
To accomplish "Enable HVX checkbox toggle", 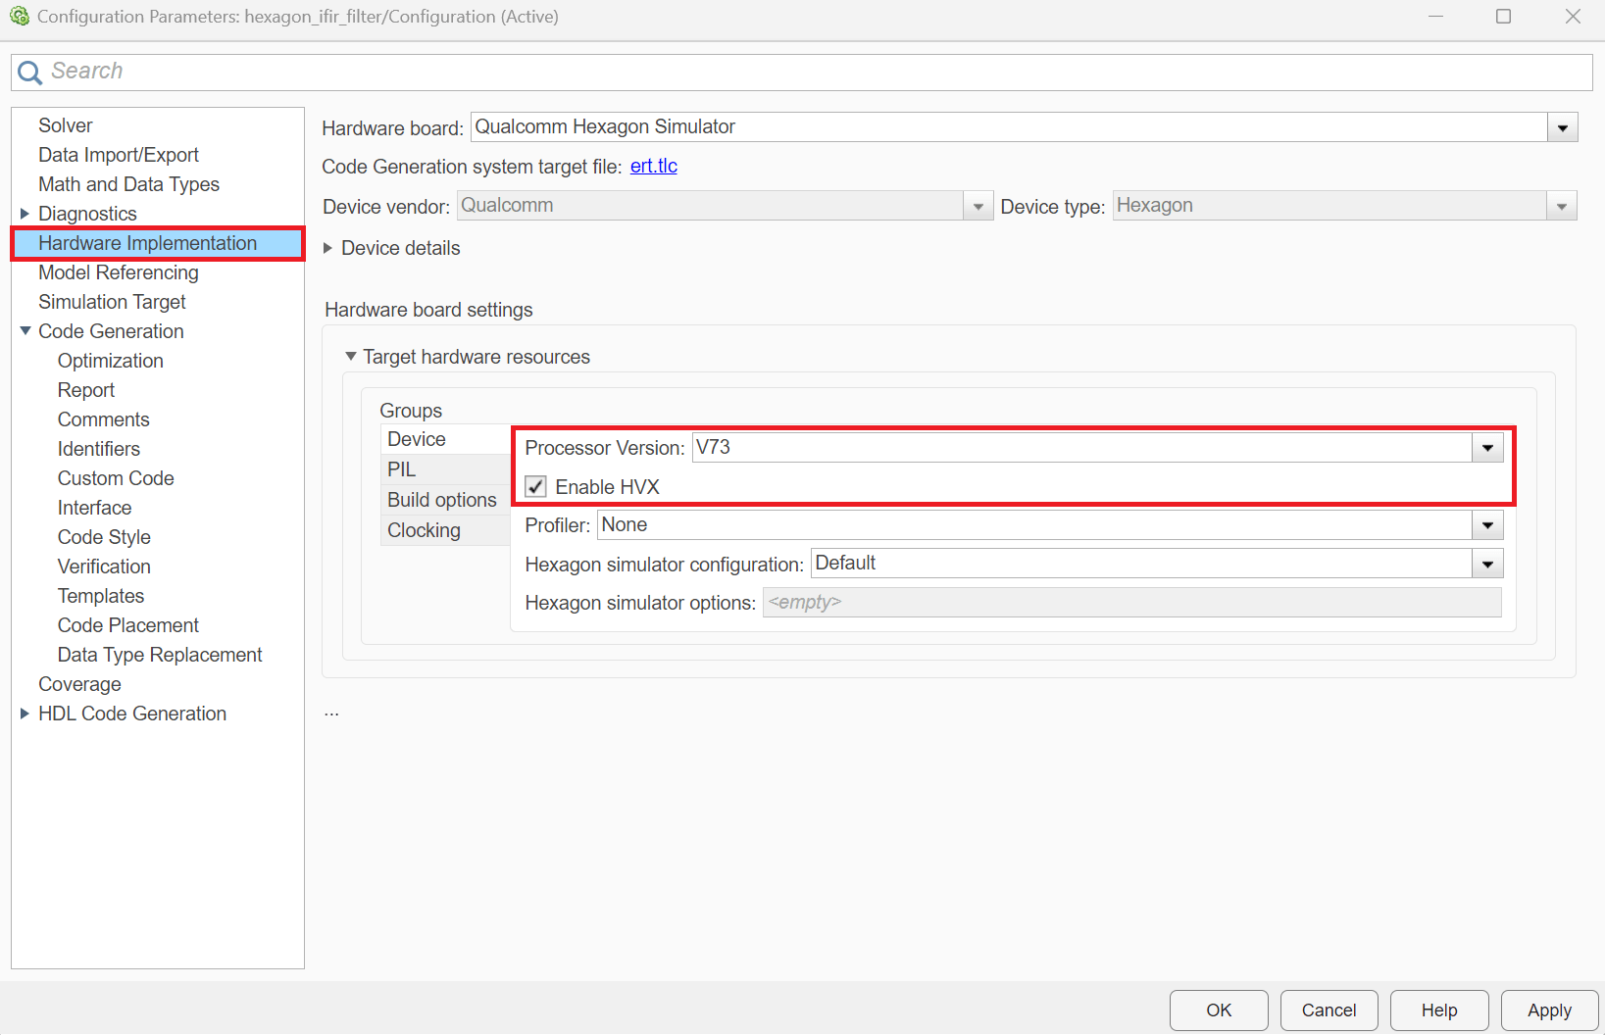I will click(x=535, y=486).
